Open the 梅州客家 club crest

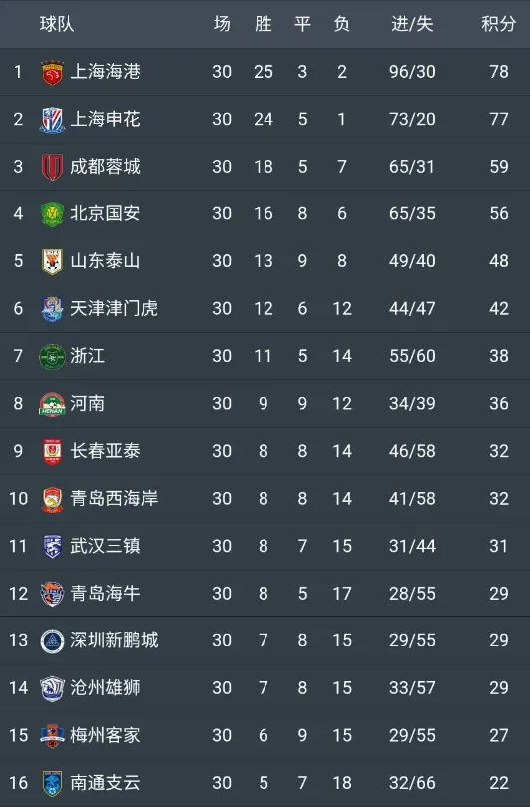(x=52, y=736)
